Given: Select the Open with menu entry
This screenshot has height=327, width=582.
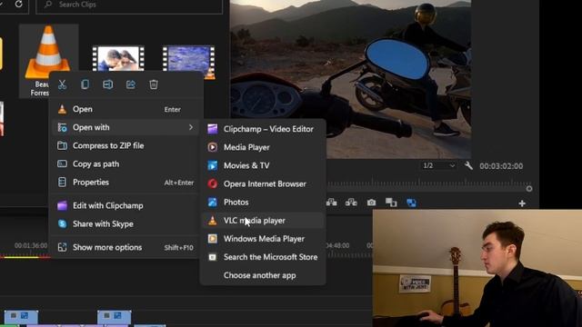Looking at the screenshot, I should (126, 127).
